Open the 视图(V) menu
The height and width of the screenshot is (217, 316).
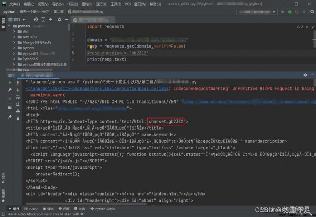(x=43, y=4)
